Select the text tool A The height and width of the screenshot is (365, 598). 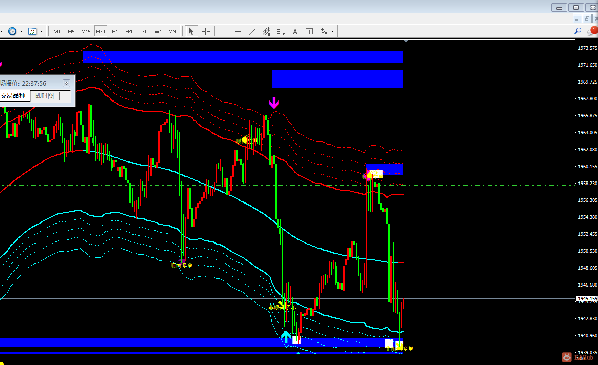pyautogui.click(x=295, y=32)
